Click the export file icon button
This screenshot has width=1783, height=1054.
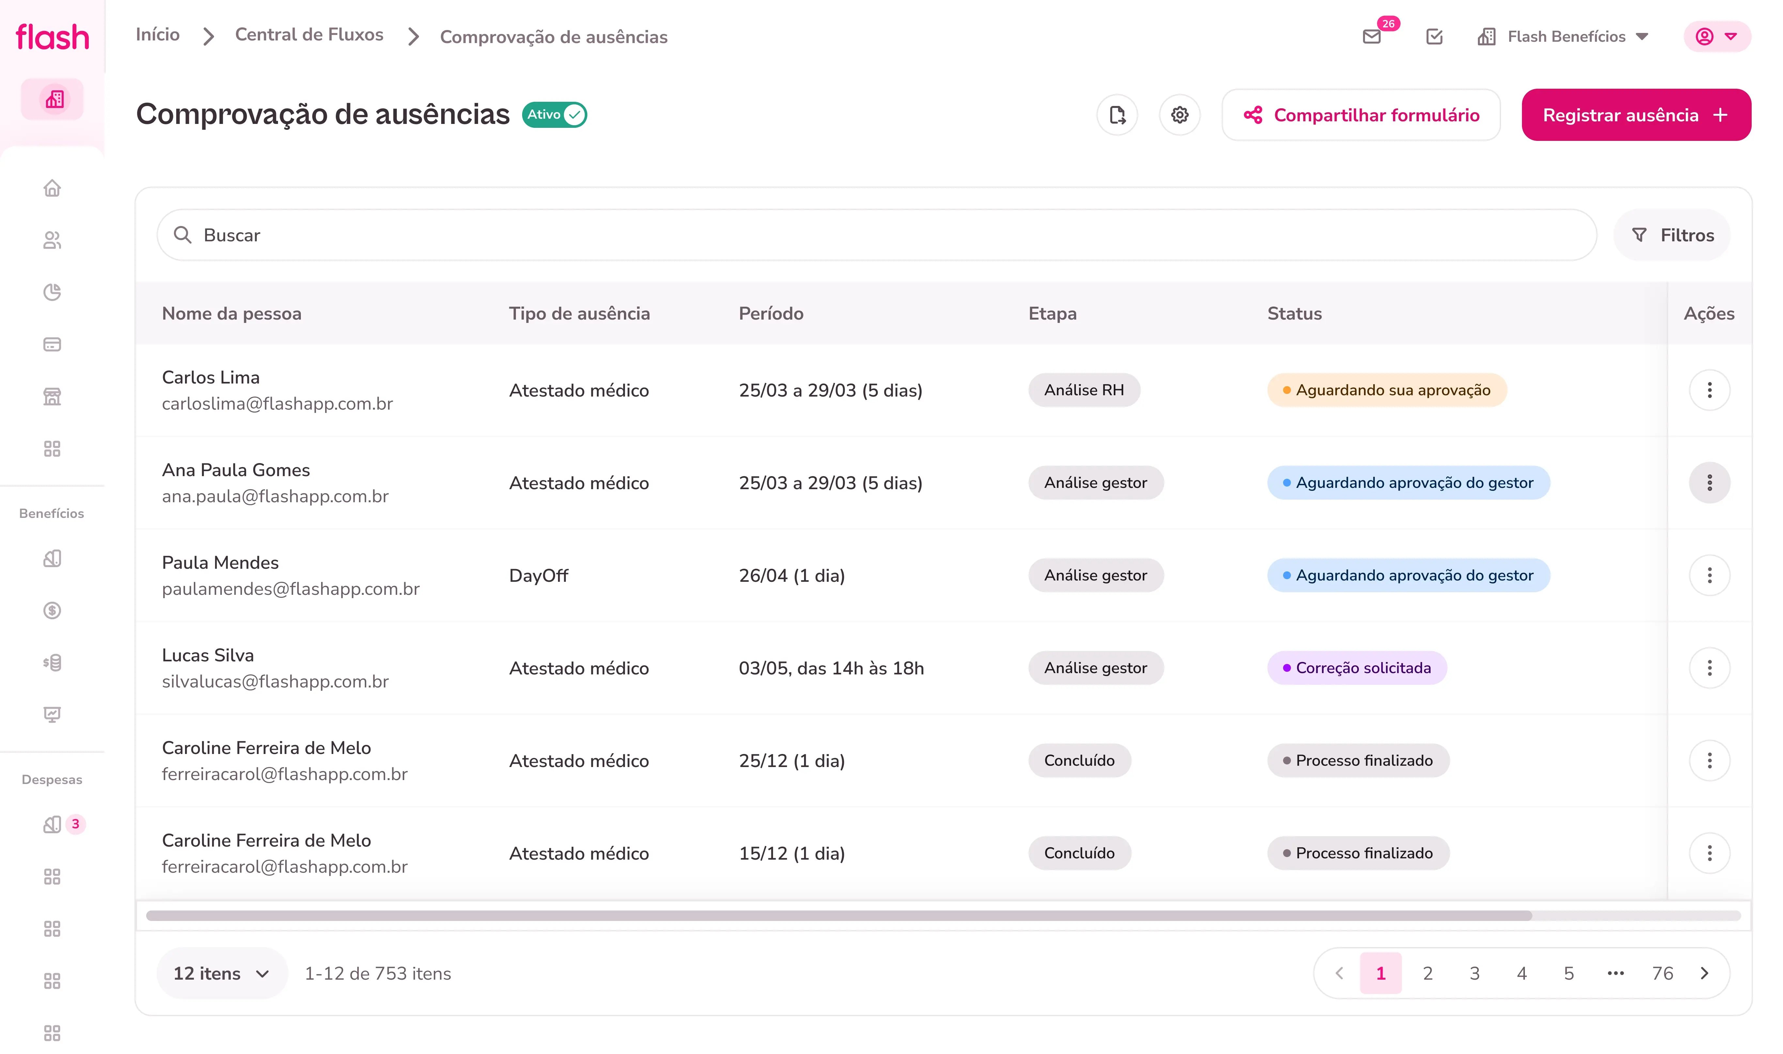coord(1117,115)
